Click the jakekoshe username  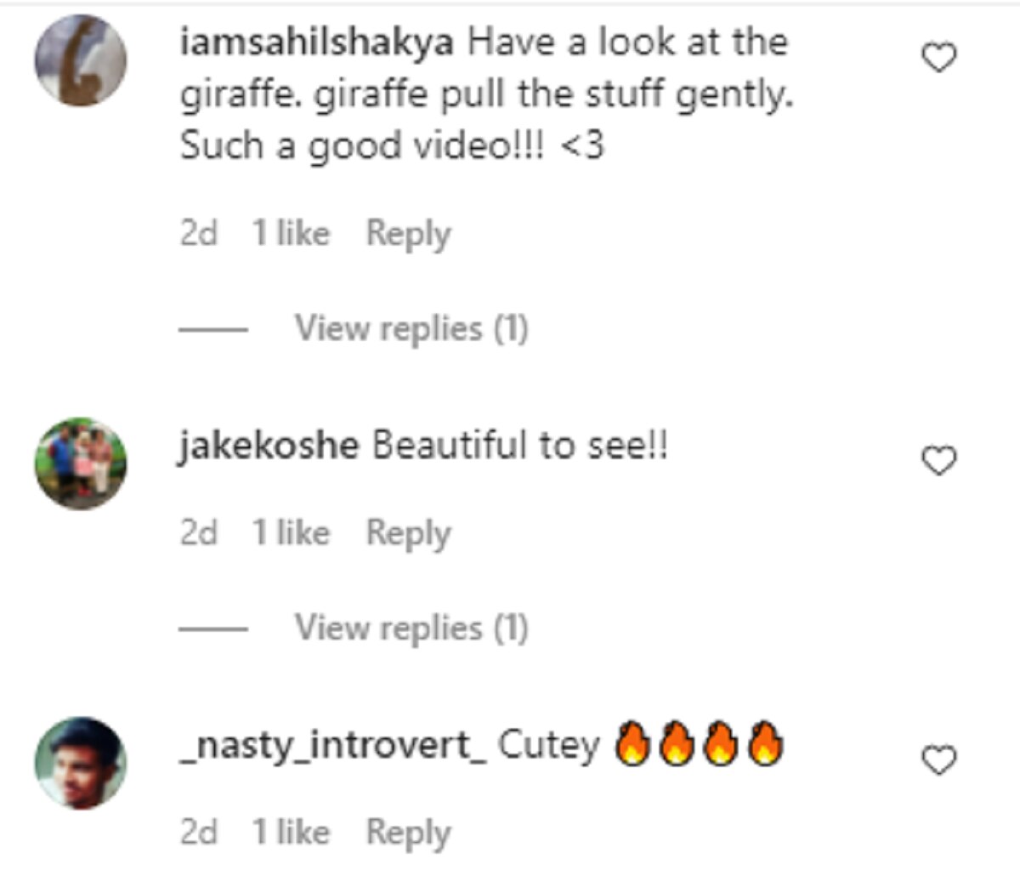tap(269, 446)
